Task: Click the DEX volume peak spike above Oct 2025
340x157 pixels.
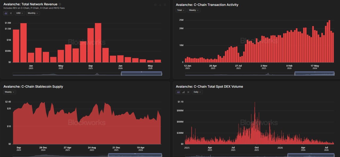Action: 255,123
